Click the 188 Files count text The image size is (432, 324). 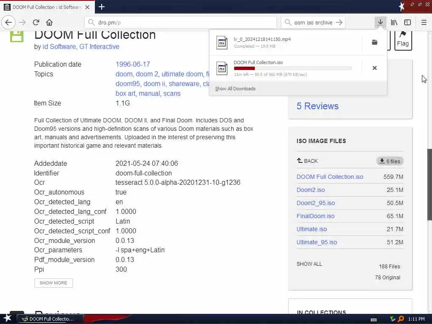[x=389, y=267]
